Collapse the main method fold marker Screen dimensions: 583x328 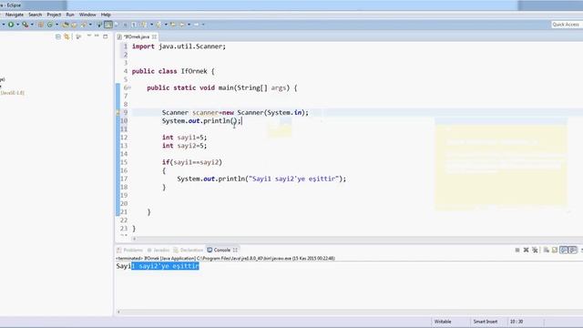coord(129,87)
